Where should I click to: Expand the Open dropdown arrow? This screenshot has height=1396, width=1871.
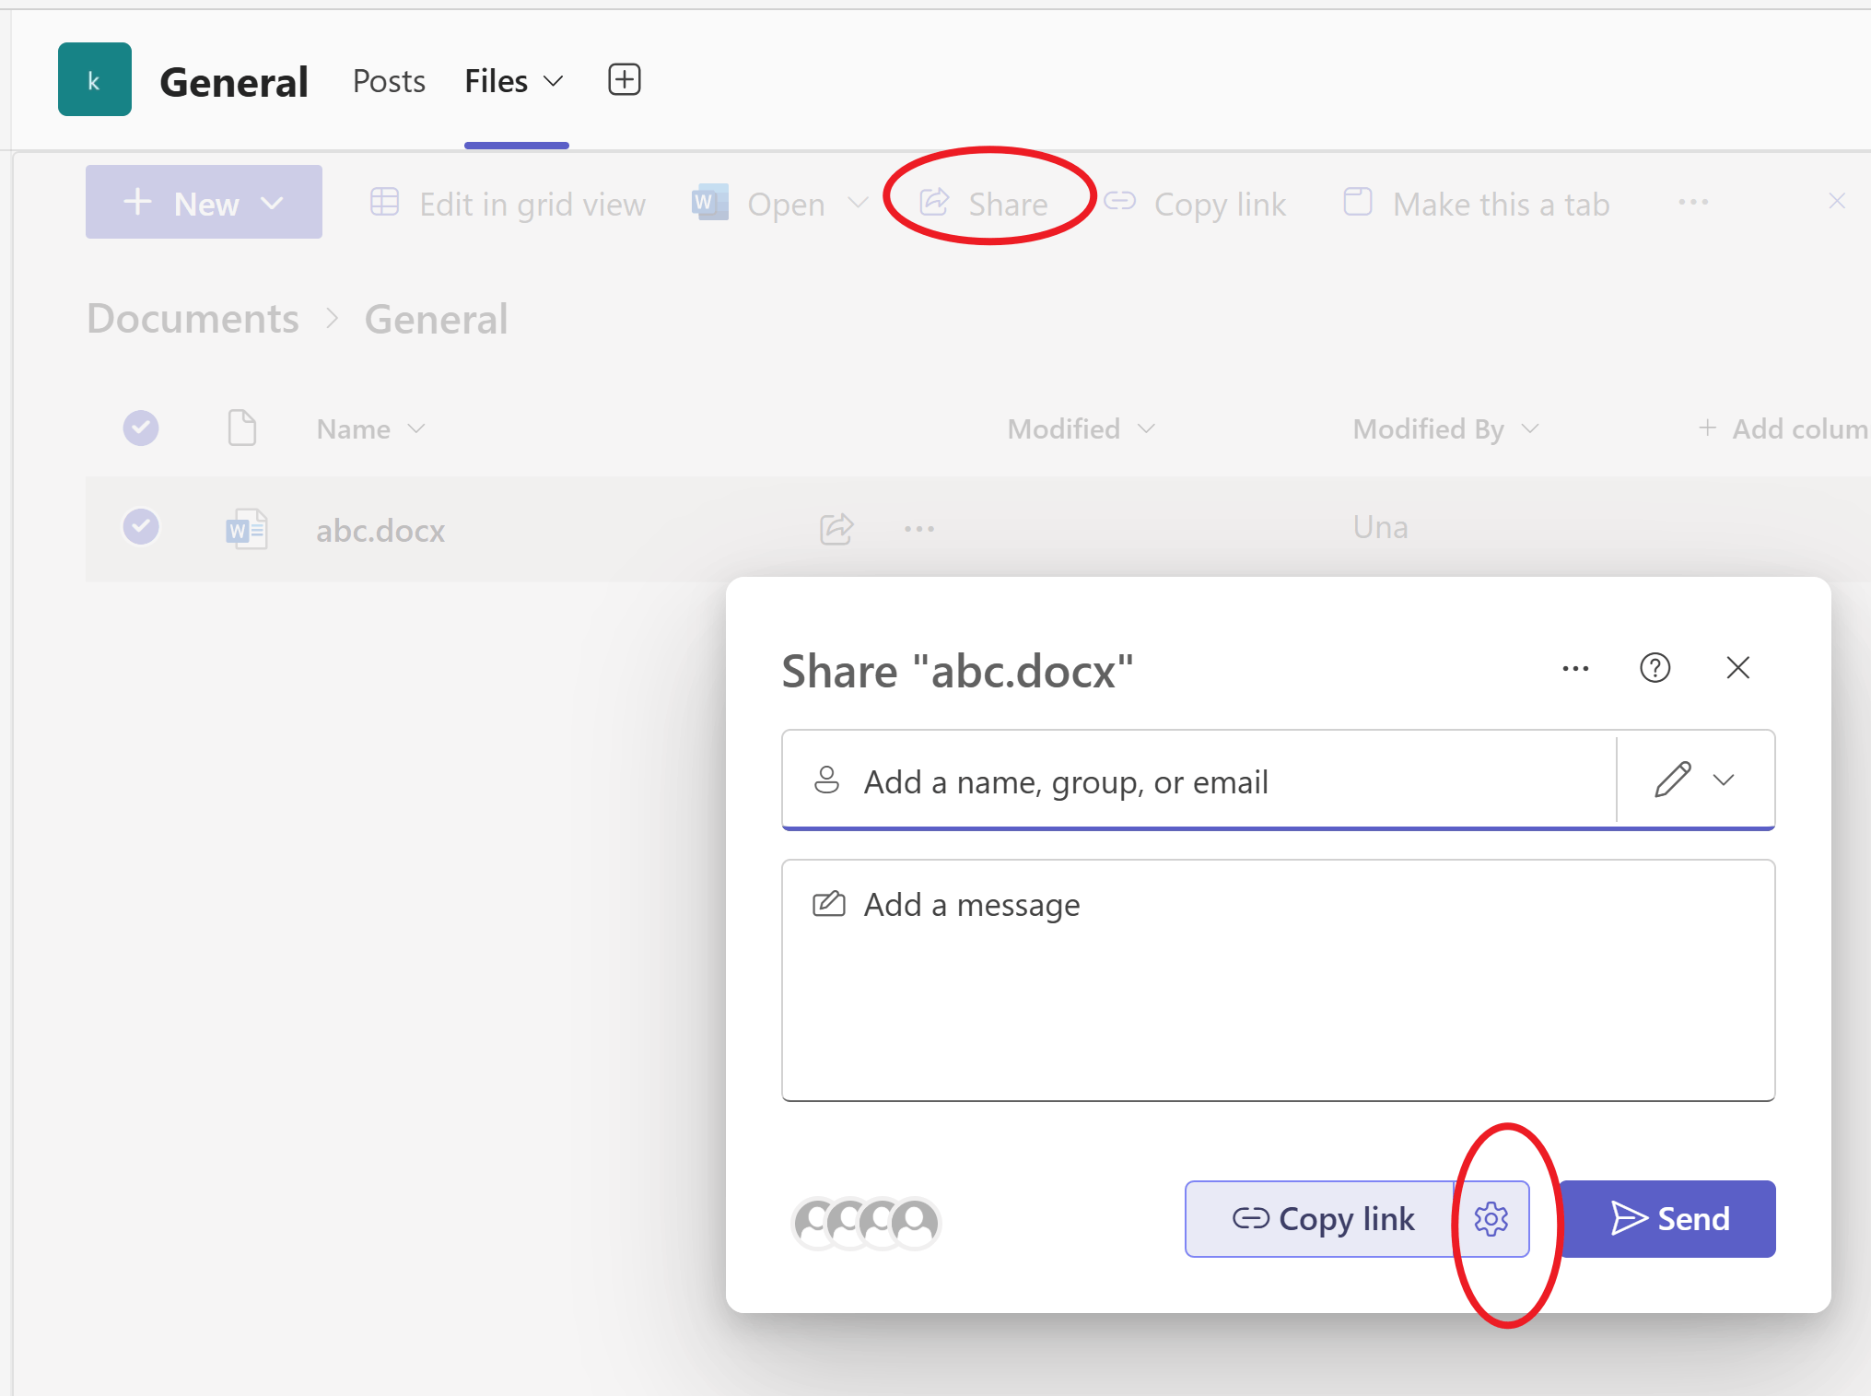[x=858, y=203]
